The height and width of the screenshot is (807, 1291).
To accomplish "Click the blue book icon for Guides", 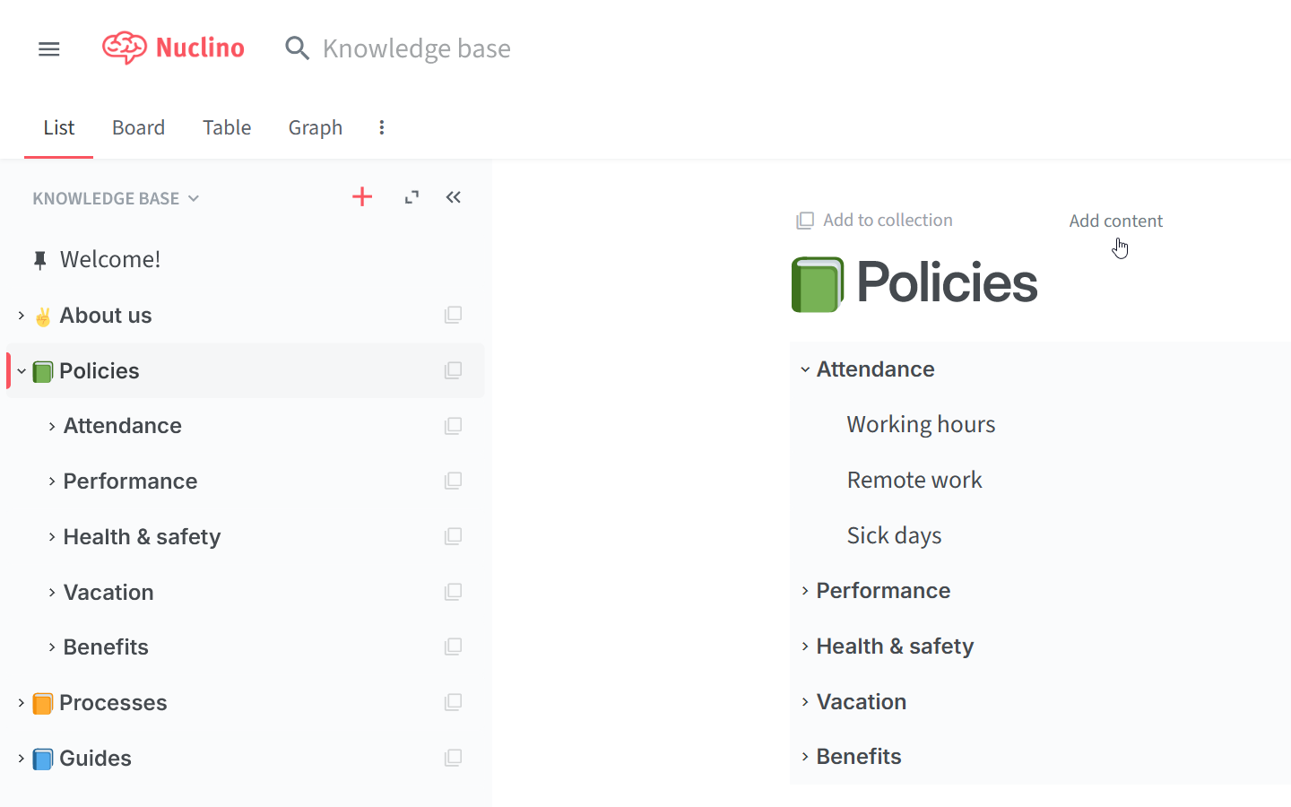I will pyautogui.click(x=43, y=759).
